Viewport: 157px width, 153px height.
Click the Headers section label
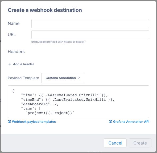pyautogui.click(x=16, y=52)
